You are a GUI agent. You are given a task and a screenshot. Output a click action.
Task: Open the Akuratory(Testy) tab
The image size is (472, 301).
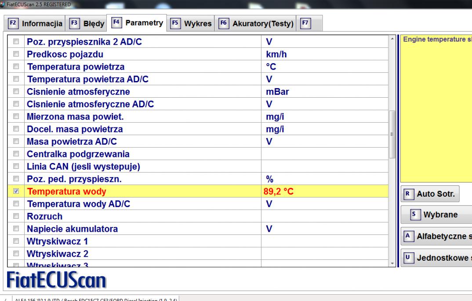tap(256, 23)
